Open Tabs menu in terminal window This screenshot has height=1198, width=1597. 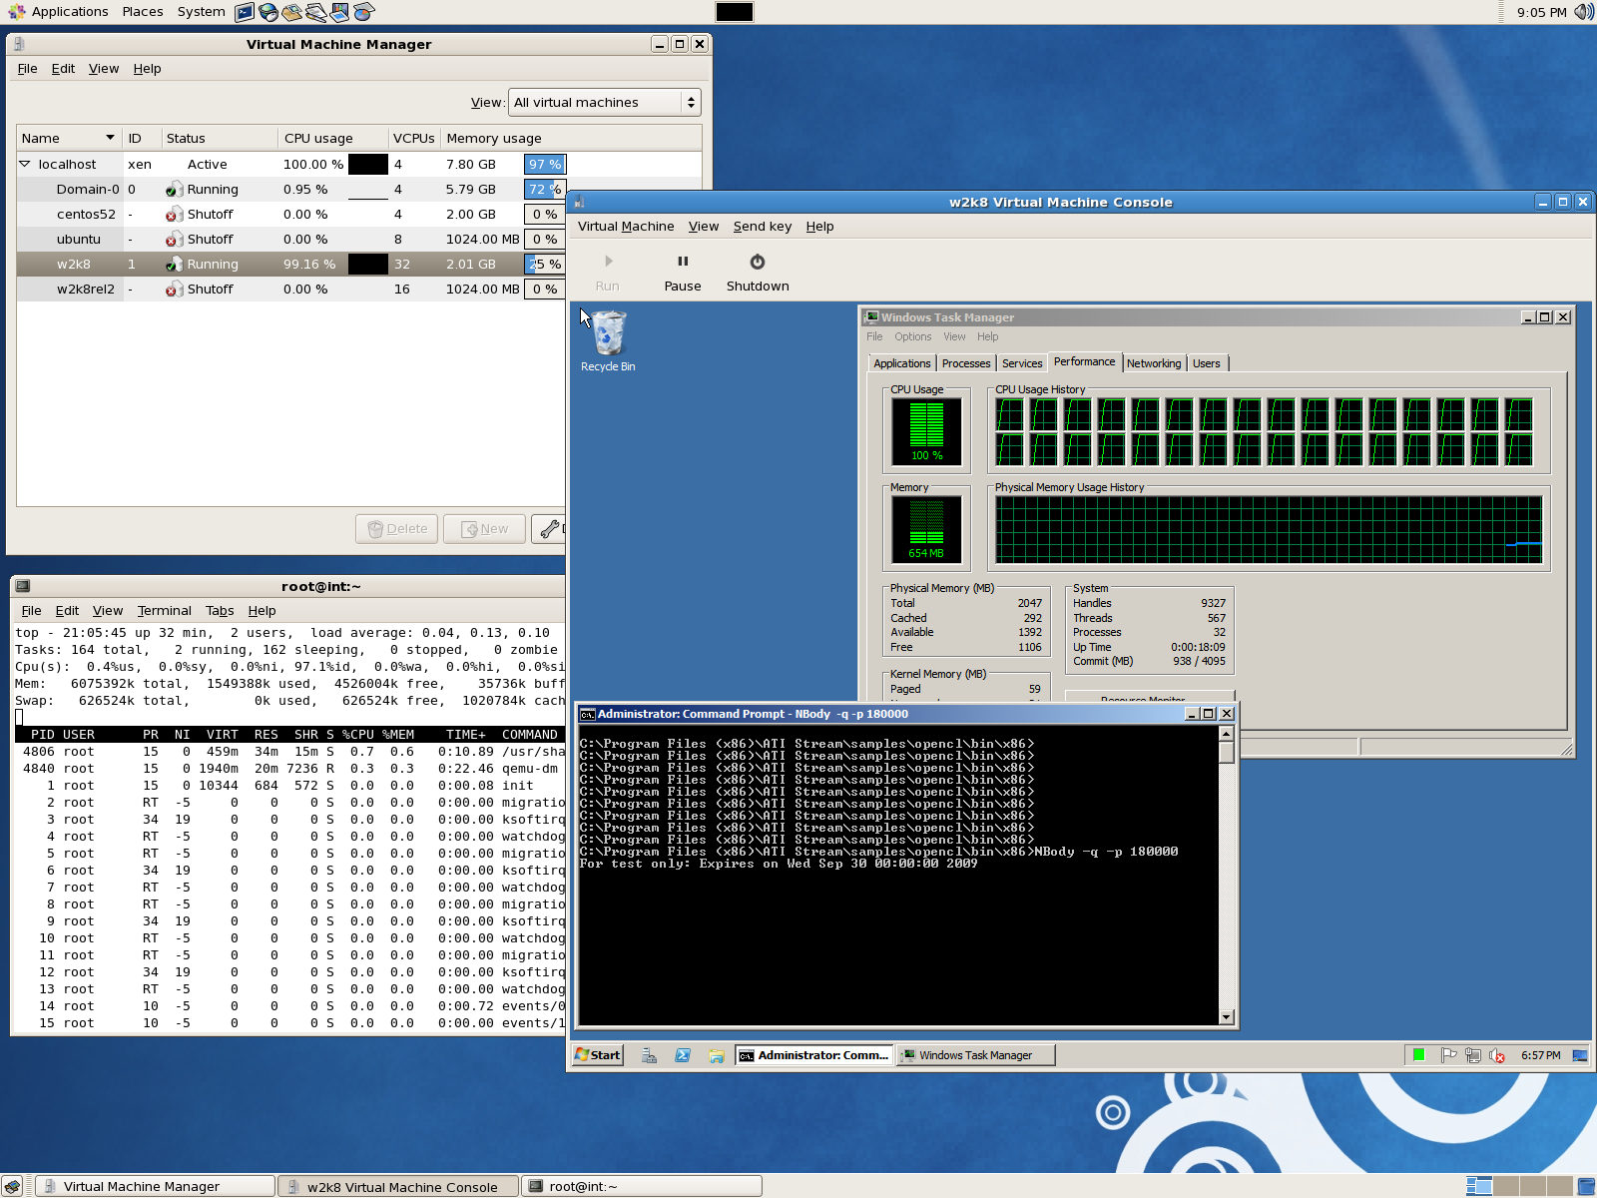tap(220, 611)
